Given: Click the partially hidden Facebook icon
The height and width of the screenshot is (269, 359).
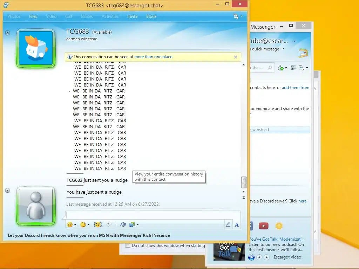Looking at the screenshot, I should click(251, 226).
